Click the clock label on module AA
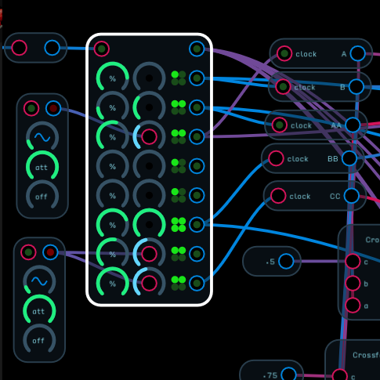This screenshot has height=380, width=380. (301, 125)
